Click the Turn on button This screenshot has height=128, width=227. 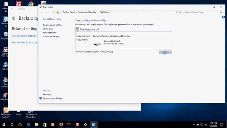(165, 52)
